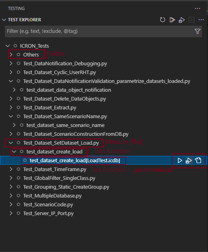This screenshot has height=252, width=208.
Task: Select Test_Dataset_SetDataset_Load.py file name
Action: coord(61,143)
